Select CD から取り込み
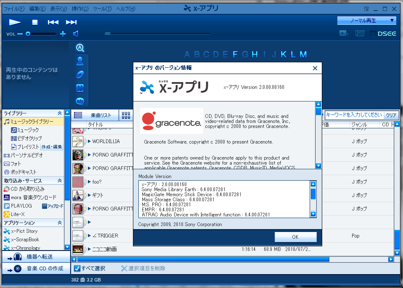Image resolution: width=403 pixels, height=288 pixels. tap(24, 189)
